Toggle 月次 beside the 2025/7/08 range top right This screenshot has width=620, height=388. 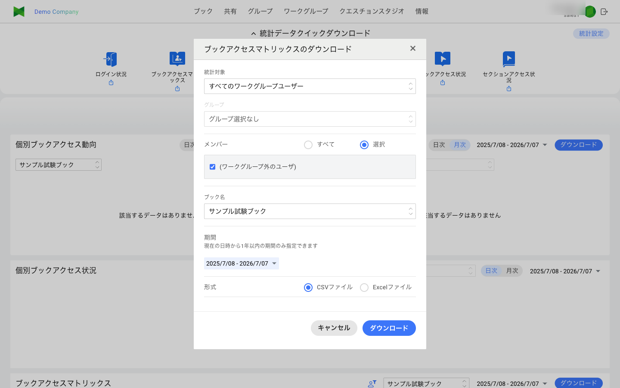pyautogui.click(x=460, y=145)
